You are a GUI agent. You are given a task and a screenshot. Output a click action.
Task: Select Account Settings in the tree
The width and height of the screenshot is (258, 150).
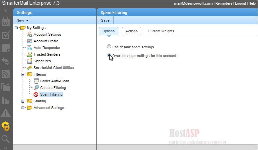pyautogui.click(x=47, y=34)
